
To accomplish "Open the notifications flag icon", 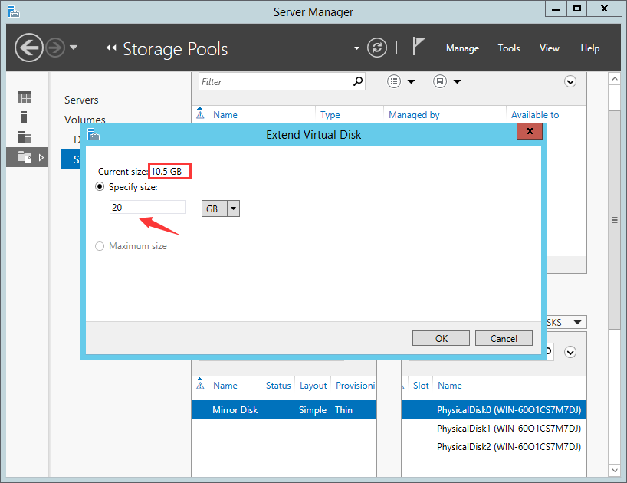I will click(x=418, y=47).
